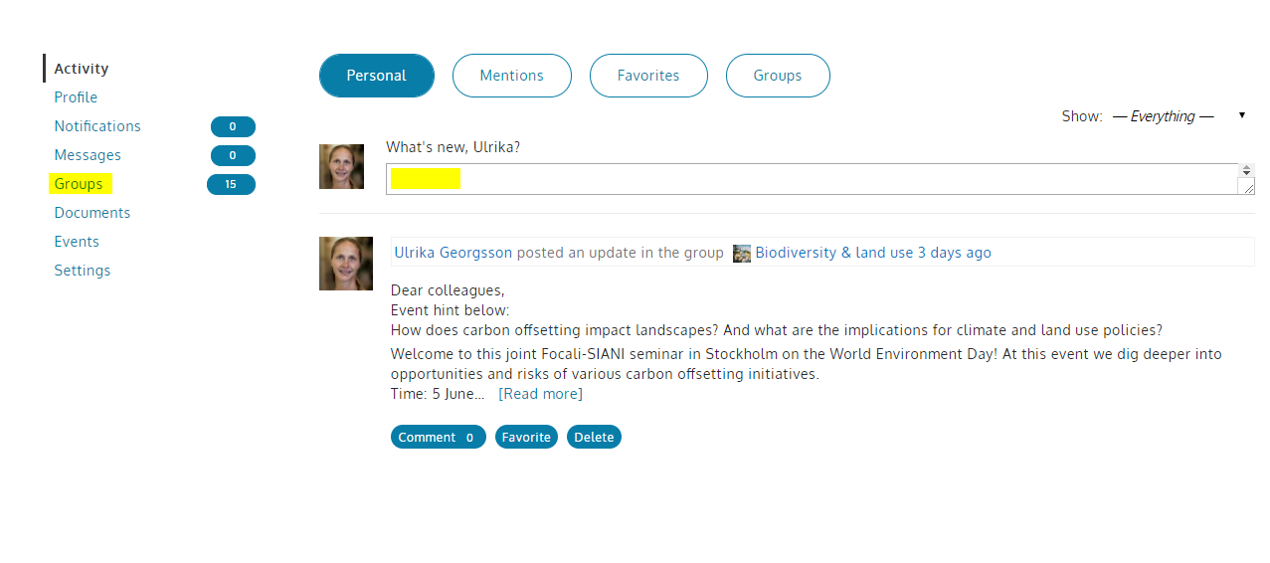The image size is (1270, 563).
Task: Click the Comment button on the post
Action: point(439,437)
